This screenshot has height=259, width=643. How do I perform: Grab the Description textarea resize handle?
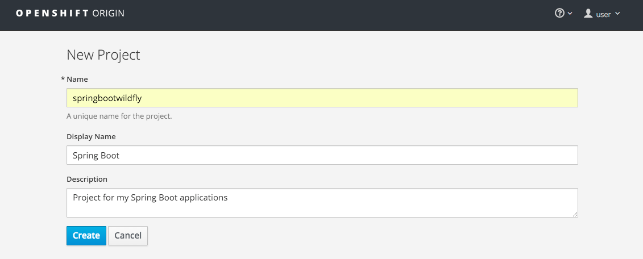point(575,214)
